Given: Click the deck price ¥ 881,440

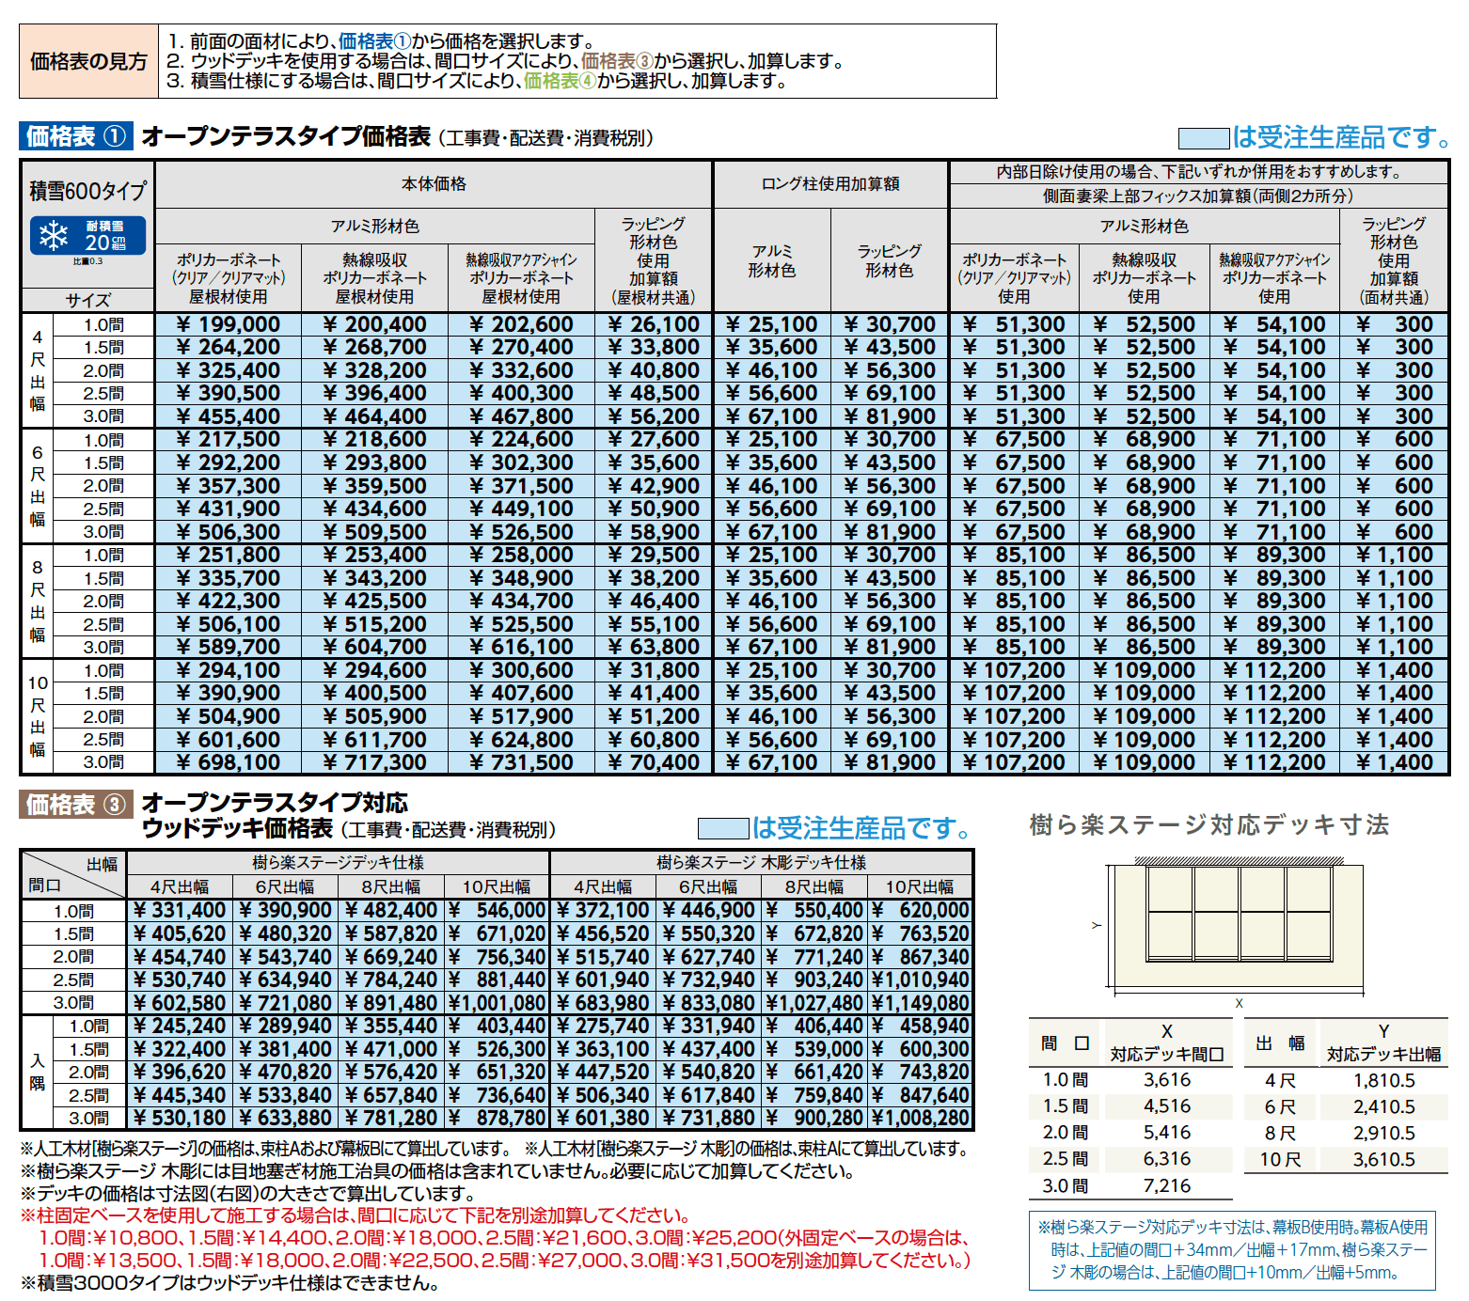Looking at the screenshot, I should (496, 980).
